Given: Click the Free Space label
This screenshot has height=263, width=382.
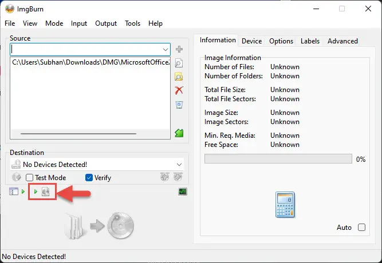Looking at the screenshot, I should 221,145.
